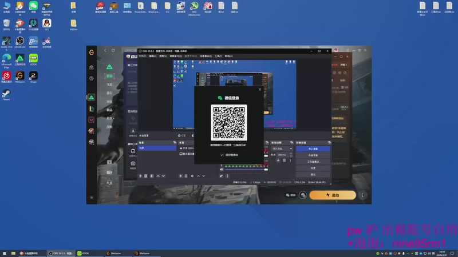Open Settings from the OBS controls dock
458x257 pixels.
coord(313,168)
